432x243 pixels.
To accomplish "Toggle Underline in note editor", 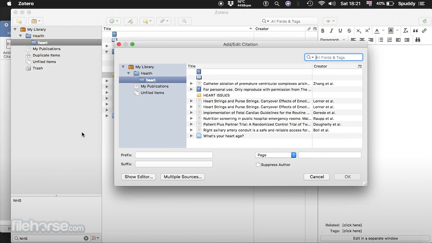I will click(340, 31).
